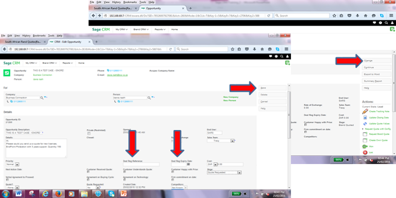
Task: Expand Reports menu in front window
Action: pyautogui.click(x=68, y=63)
